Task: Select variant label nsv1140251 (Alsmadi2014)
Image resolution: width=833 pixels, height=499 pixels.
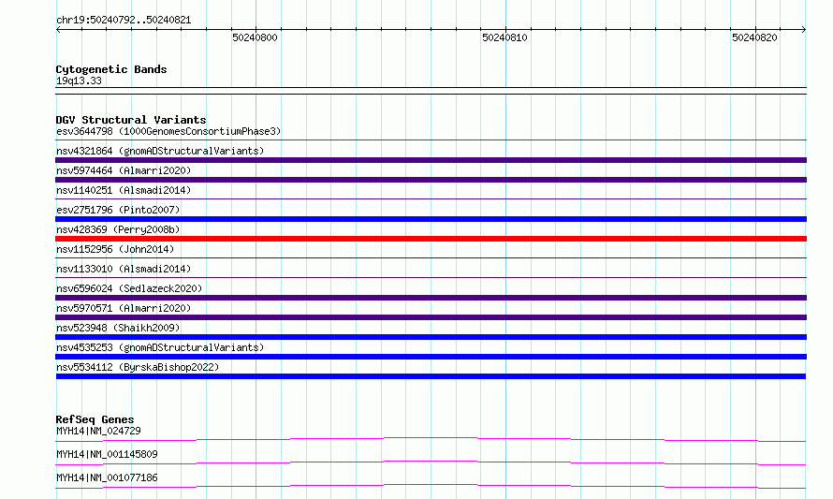Action: 124,190
